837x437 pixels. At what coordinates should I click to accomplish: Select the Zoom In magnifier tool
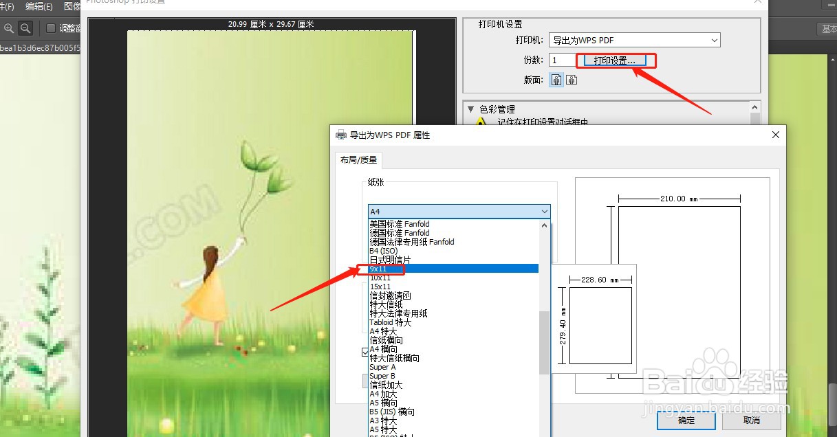[9, 28]
